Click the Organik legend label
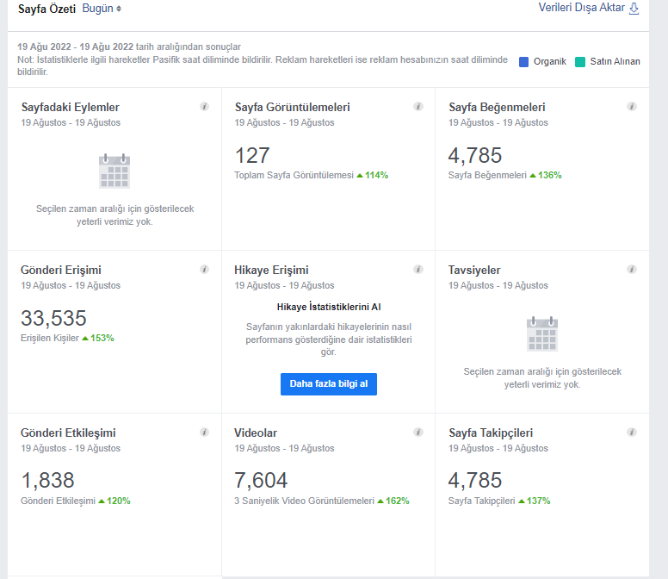Viewport: 668px width, 579px height. click(550, 62)
